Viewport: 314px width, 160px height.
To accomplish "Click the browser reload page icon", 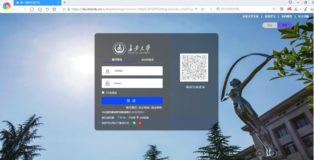I will (32, 9).
